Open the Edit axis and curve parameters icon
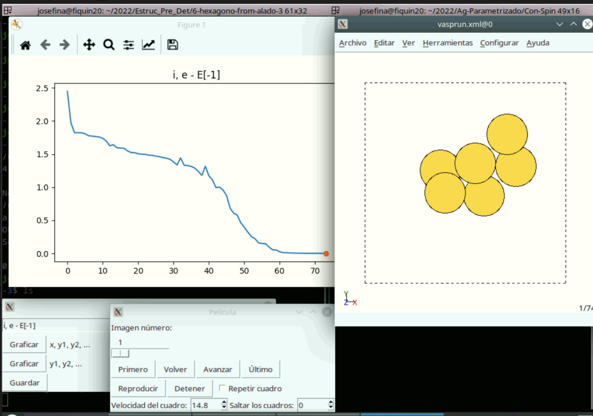 pyautogui.click(x=148, y=45)
